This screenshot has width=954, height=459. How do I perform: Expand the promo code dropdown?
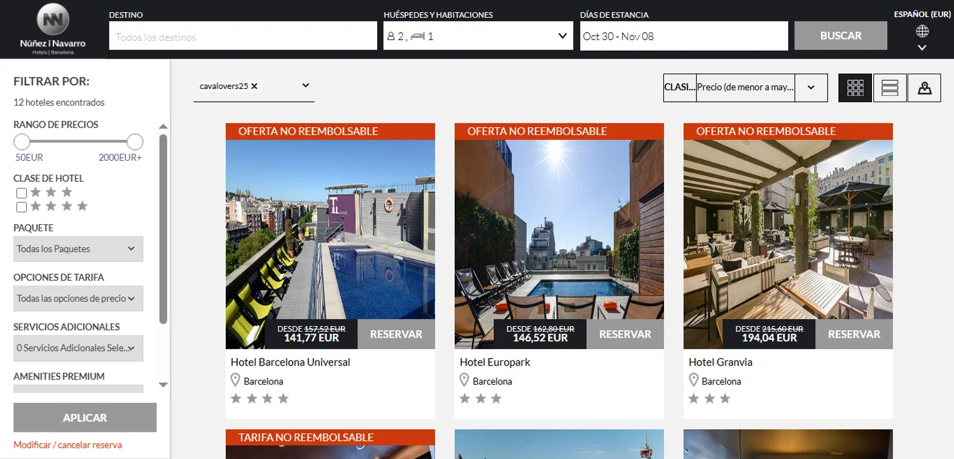[305, 86]
